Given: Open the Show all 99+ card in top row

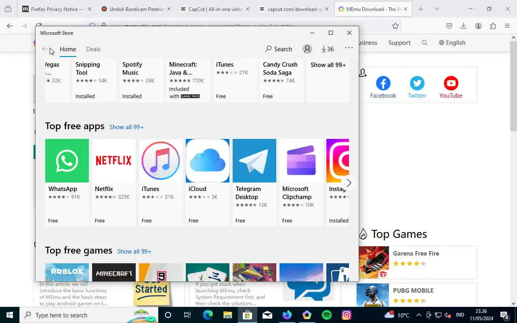Looking at the screenshot, I should (328, 80).
